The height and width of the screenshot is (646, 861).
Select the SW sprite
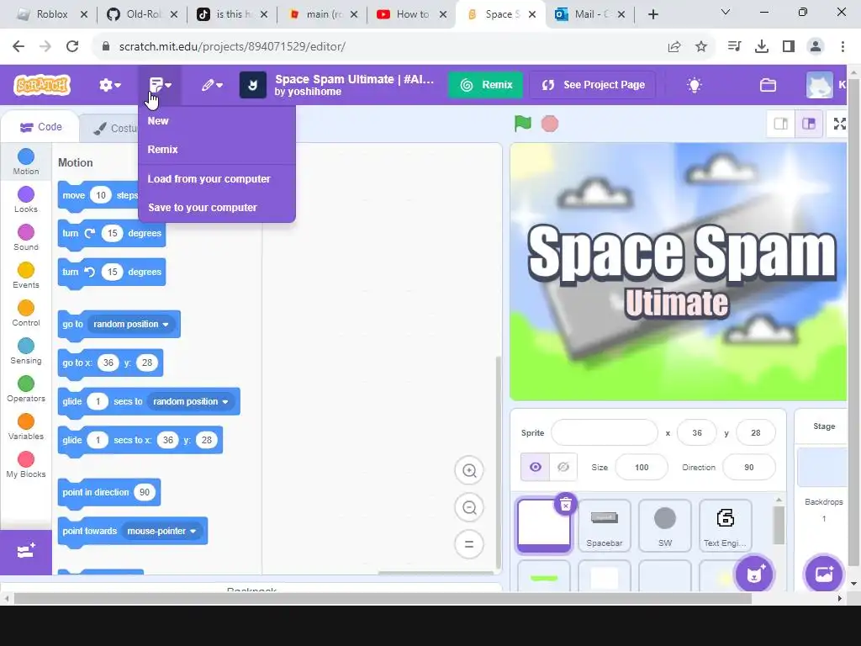[x=665, y=526]
